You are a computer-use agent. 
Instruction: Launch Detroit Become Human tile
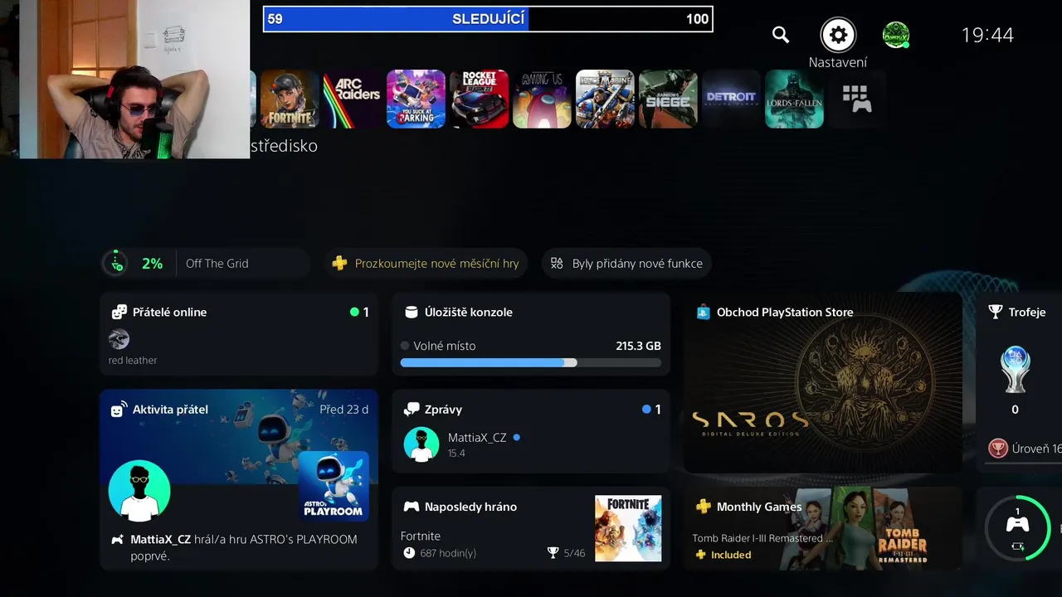pyautogui.click(x=731, y=99)
